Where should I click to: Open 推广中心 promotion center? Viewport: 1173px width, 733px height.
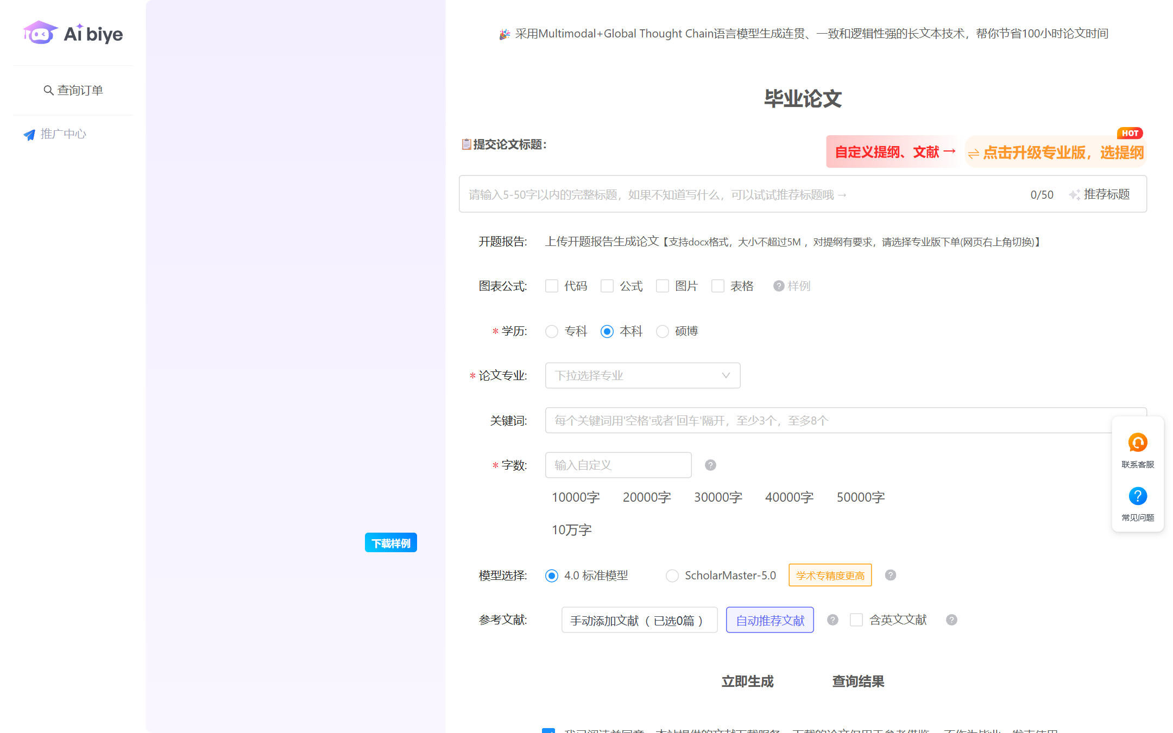pos(55,134)
